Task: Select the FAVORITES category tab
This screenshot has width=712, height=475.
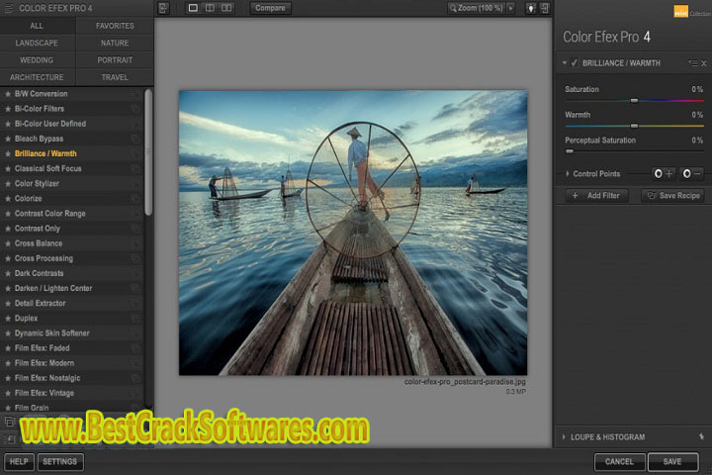Action: [x=115, y=26]
